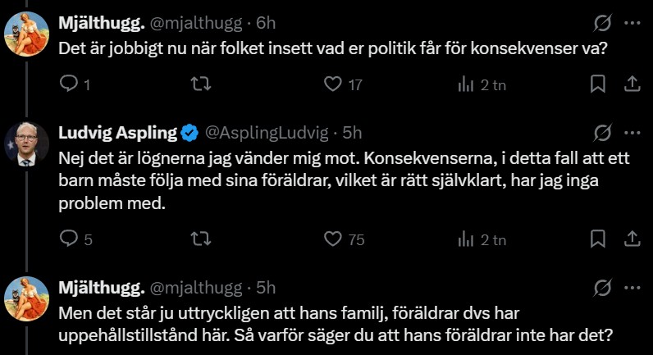Bookmark Mjälthugg's first tweet
The height and width of the screenshot is (355, 653).
click(598, 84)
